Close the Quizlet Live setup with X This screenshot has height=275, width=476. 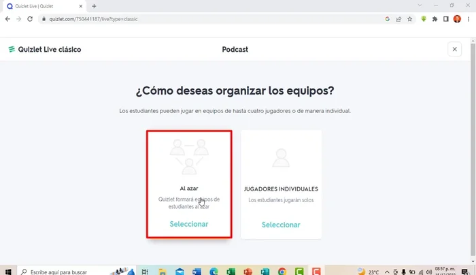tap(454, 49)
